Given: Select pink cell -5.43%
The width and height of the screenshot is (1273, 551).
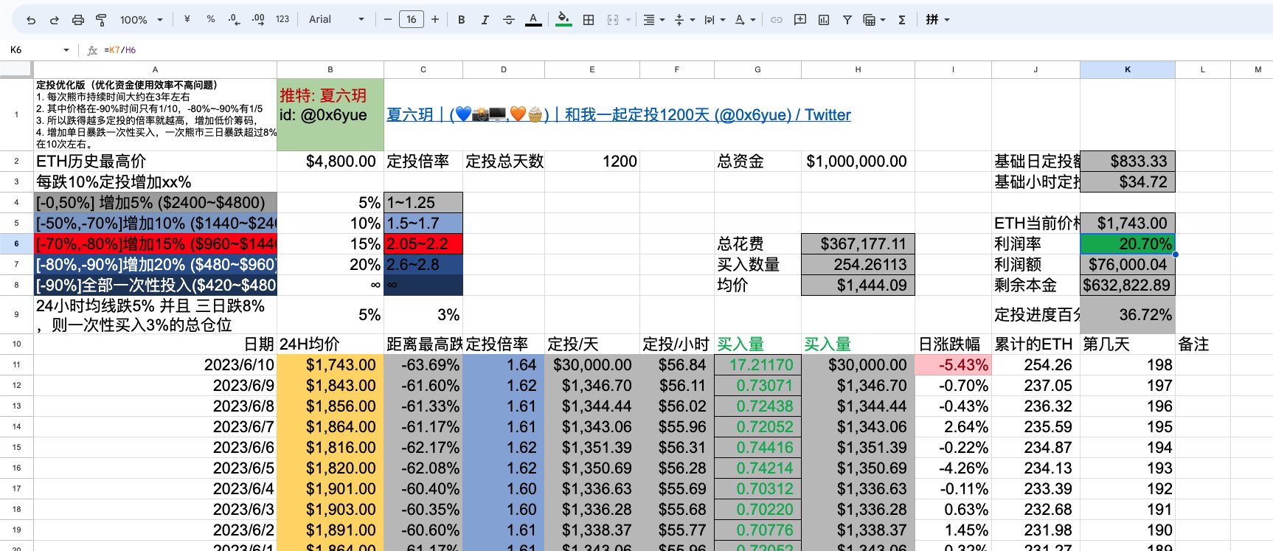Looking at the screenshot, I should pos(953,364).
